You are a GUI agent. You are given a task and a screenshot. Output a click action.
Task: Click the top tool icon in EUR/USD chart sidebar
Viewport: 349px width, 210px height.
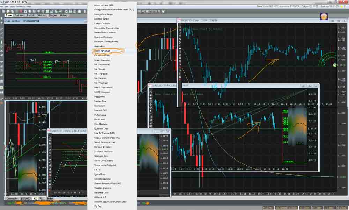(180, 26)
